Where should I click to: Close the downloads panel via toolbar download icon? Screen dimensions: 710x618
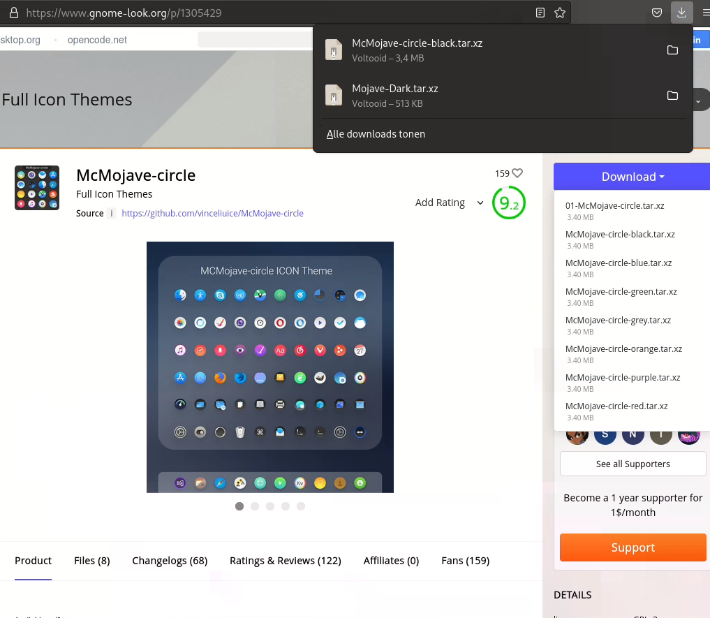681,13
